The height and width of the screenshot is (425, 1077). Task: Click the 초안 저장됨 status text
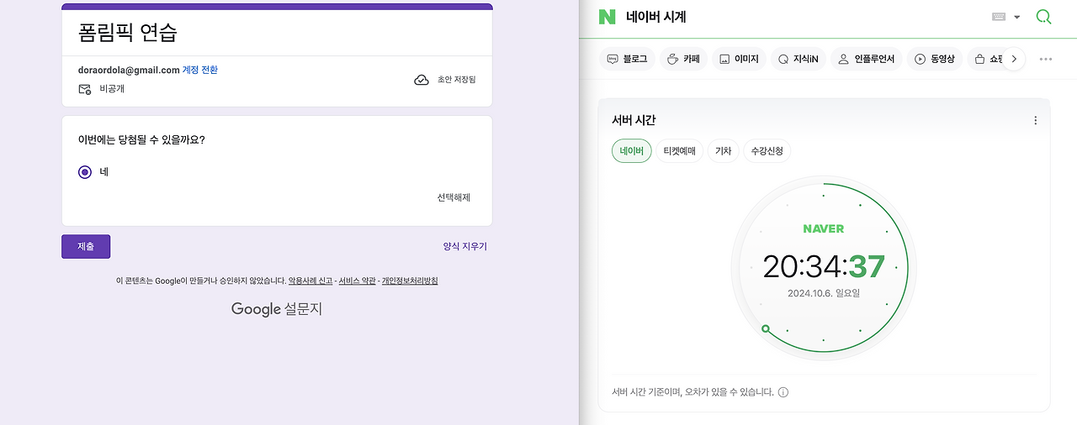456,80
